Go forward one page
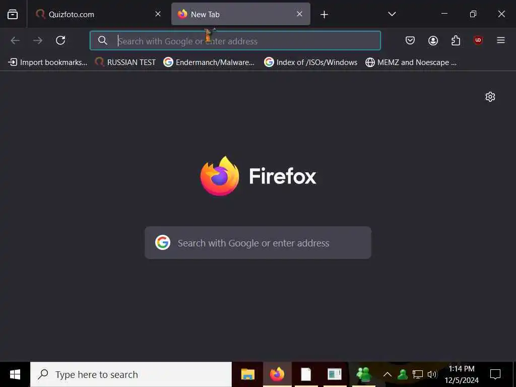 coord(38,40)
